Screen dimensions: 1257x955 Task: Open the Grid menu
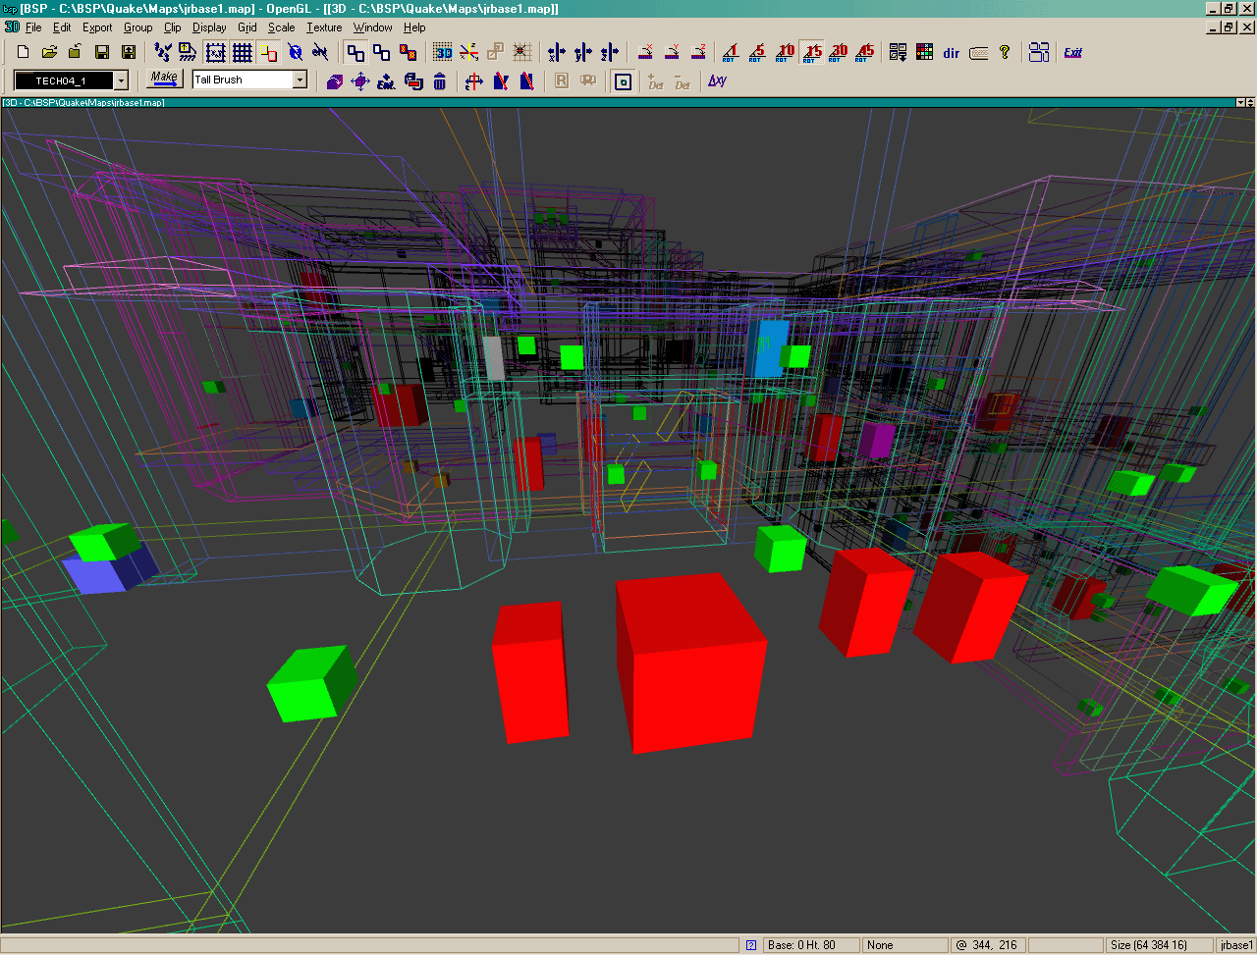(x=246, y=27)
